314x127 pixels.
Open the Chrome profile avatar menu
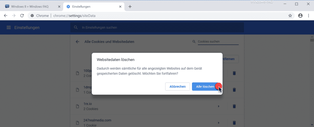(300, 16)
